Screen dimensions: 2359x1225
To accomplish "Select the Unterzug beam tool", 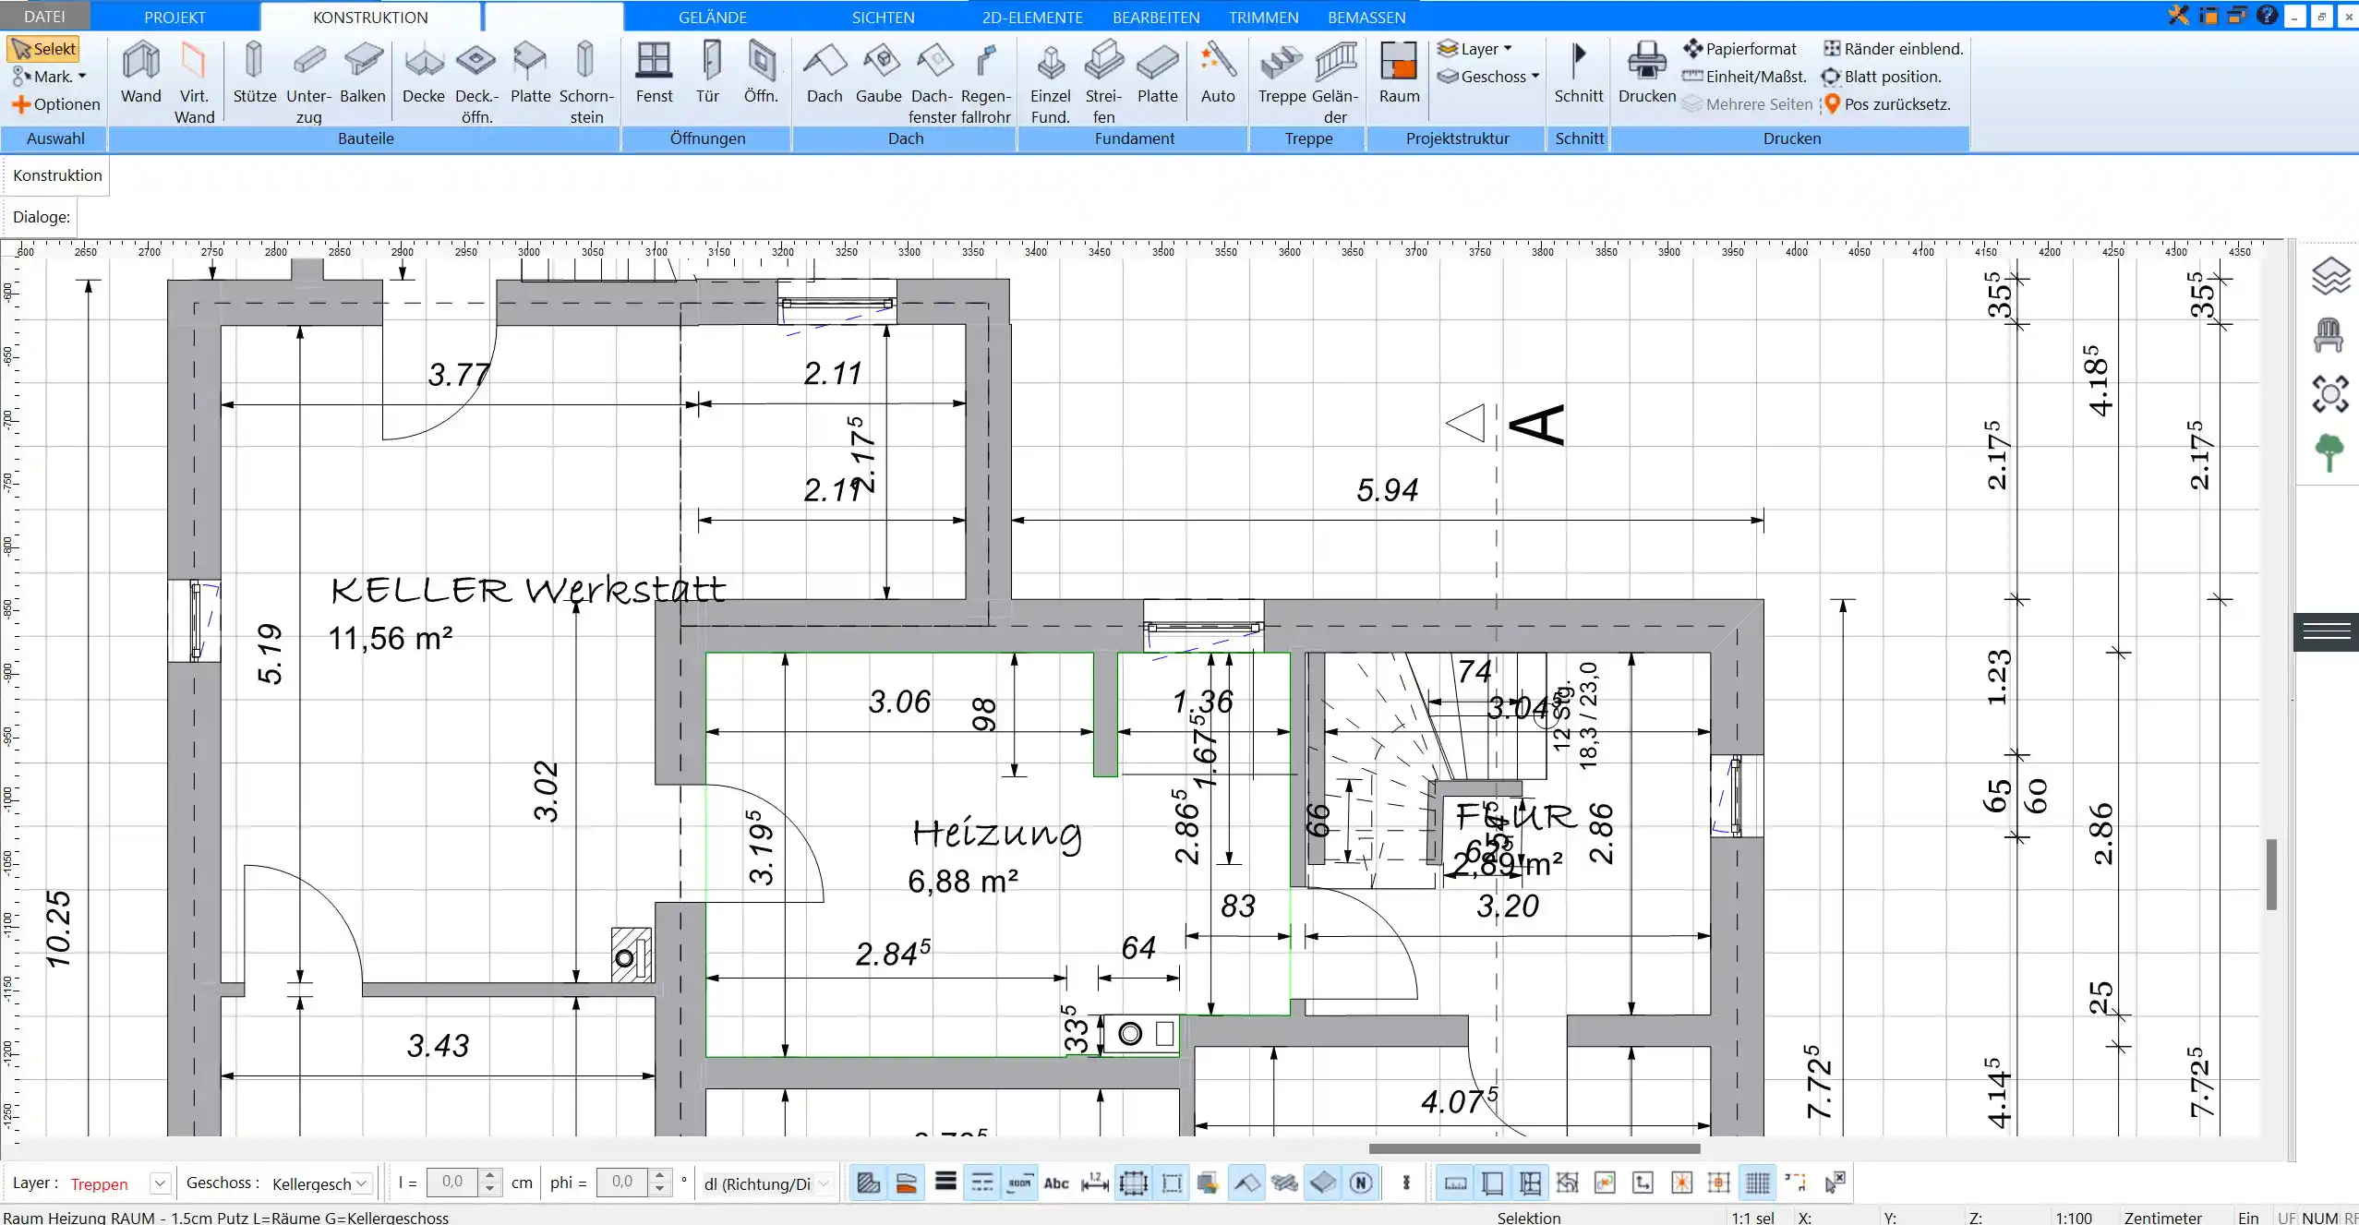I will tap(308, 81).
